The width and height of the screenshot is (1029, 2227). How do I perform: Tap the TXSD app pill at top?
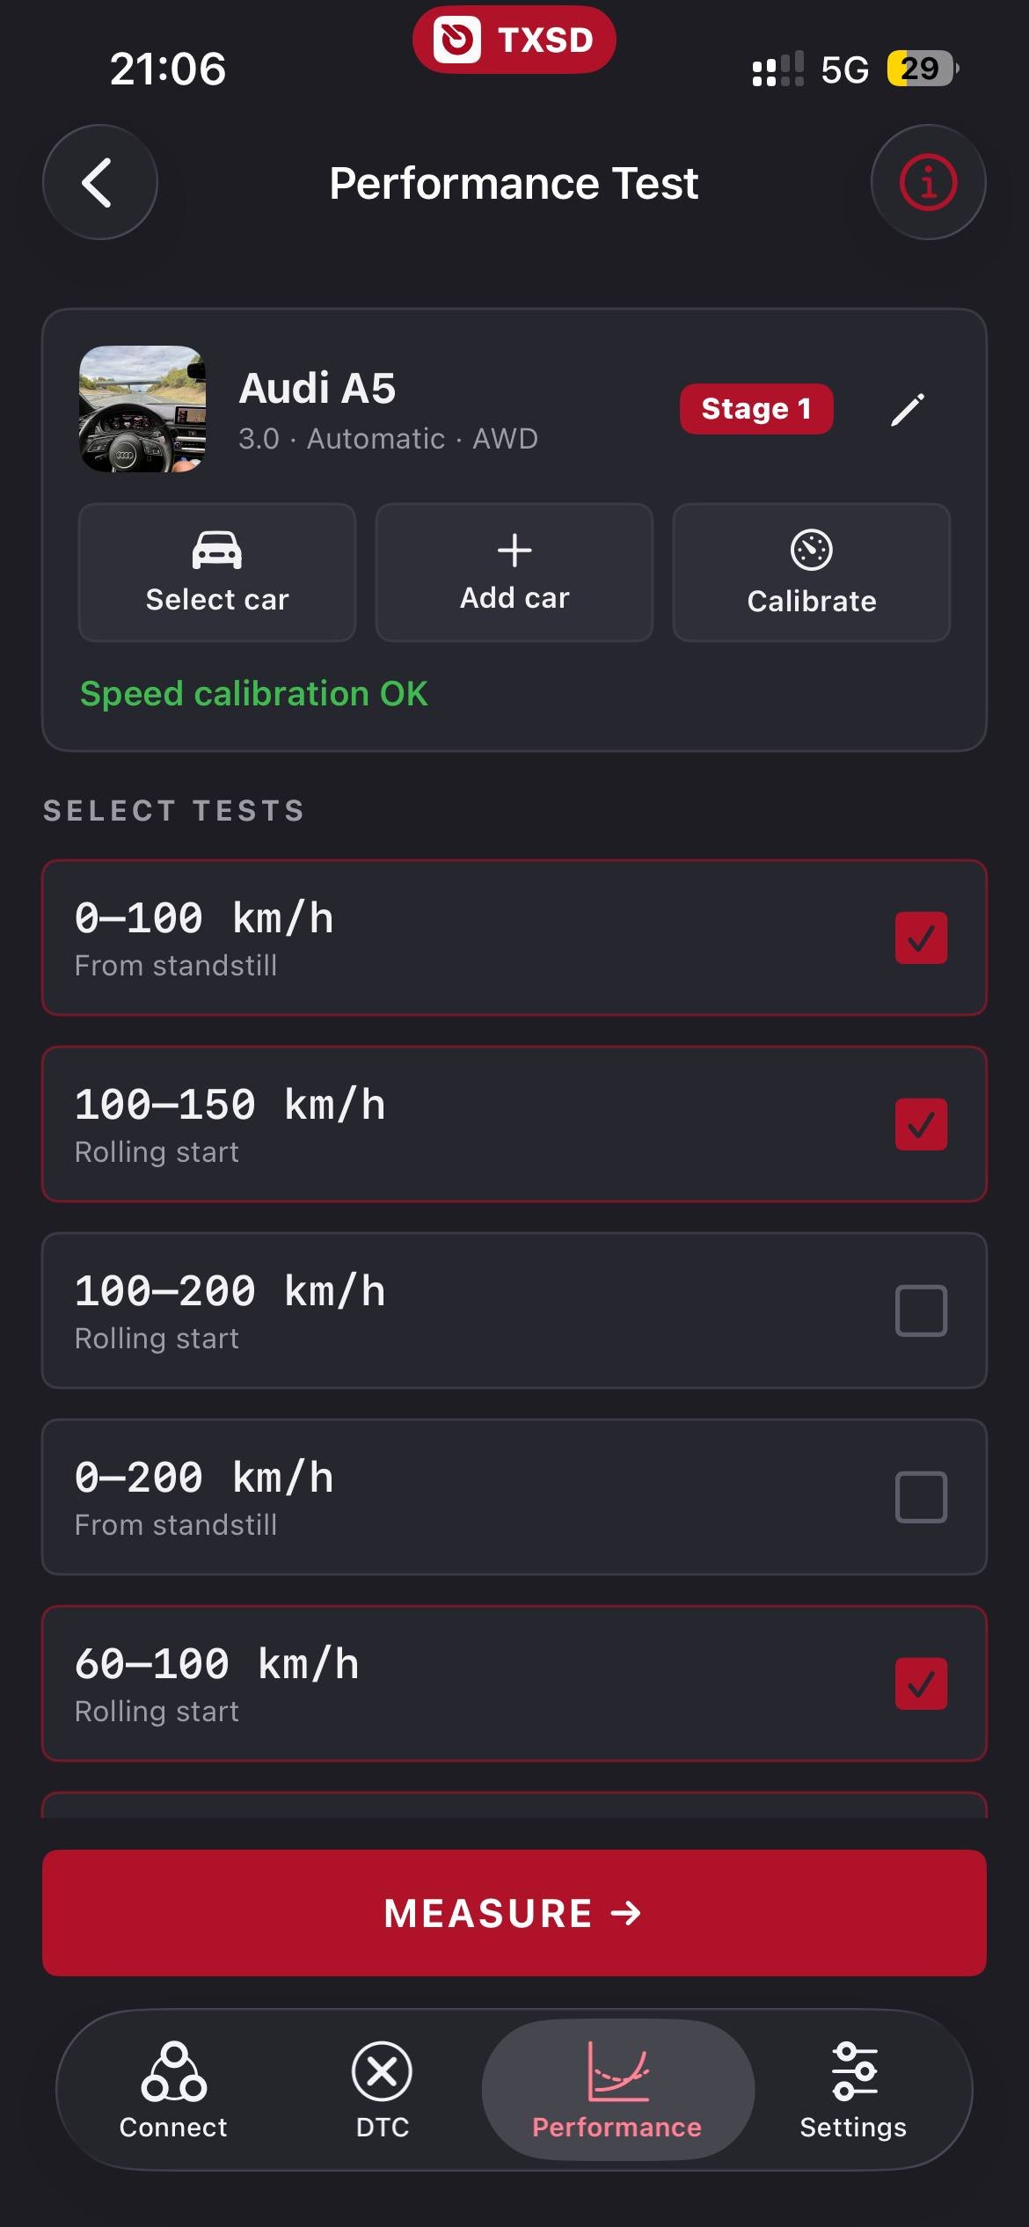pos(514,40)
